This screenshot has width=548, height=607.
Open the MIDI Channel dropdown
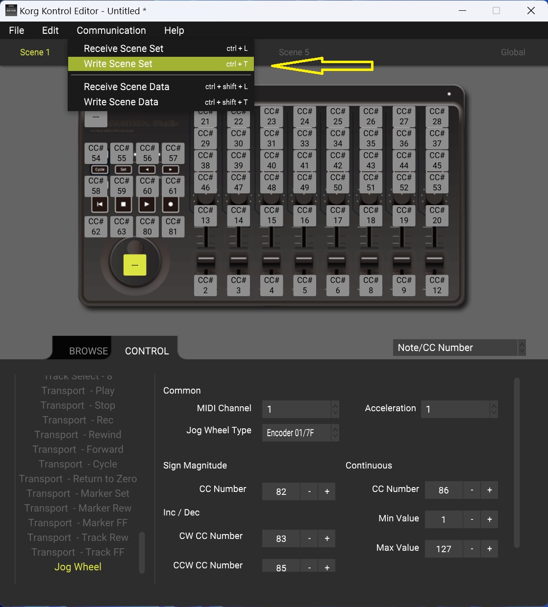300,409
